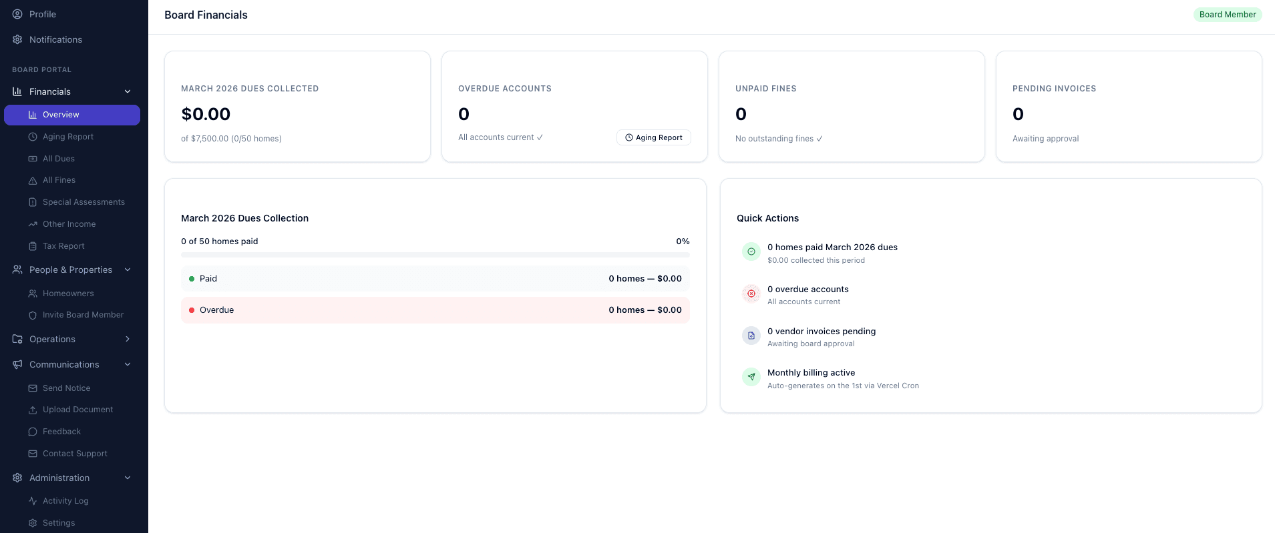Click the Monthly billing paper plane icon
The width and height of the screenshot is (1275, 533).
751,377
